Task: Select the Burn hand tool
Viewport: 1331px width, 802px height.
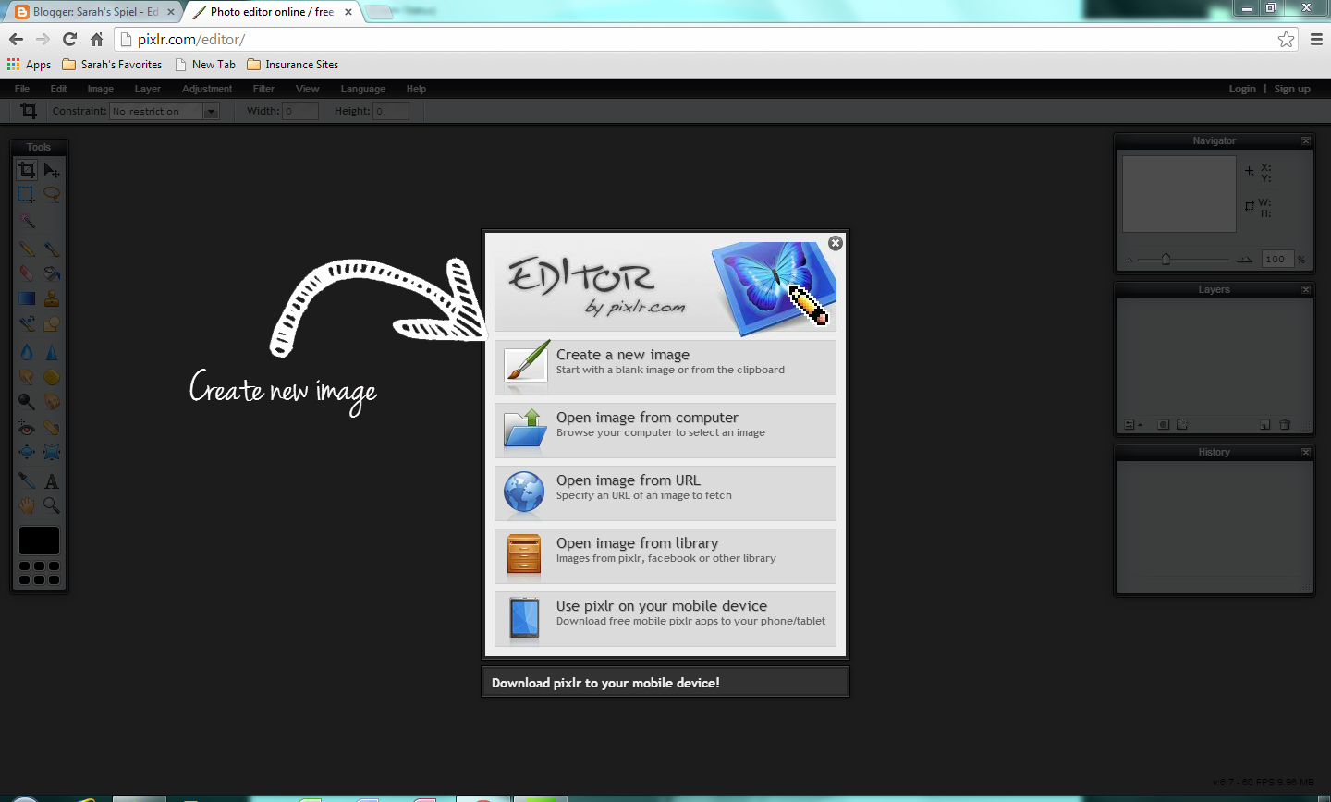Action: pyautogui.click(x=52, y=401)
